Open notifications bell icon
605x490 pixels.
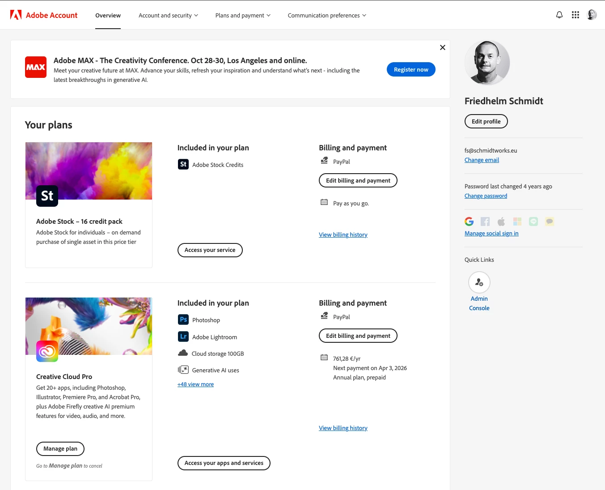[559, 15]
